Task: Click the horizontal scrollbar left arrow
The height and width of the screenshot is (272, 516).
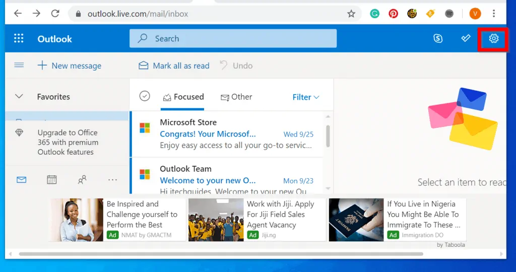Action: click(x=10, y=254)
